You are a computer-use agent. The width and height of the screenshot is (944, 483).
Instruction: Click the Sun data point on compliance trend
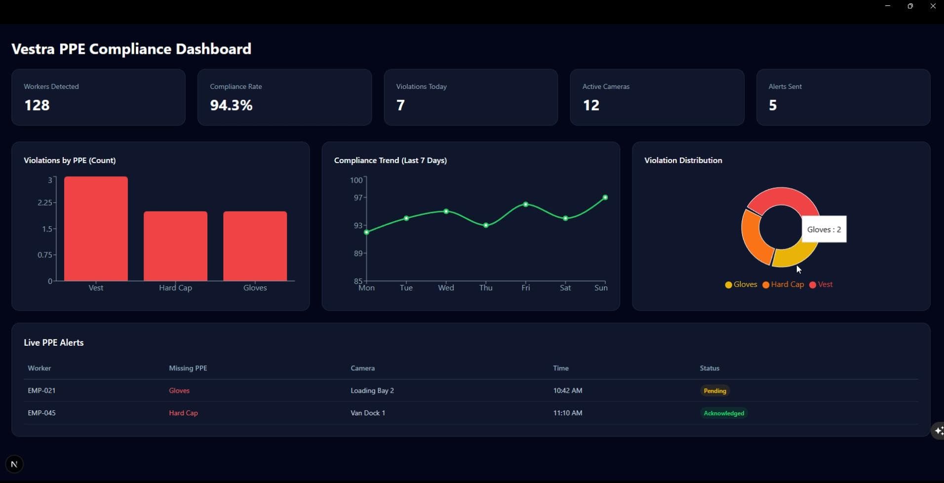(605, 198)
